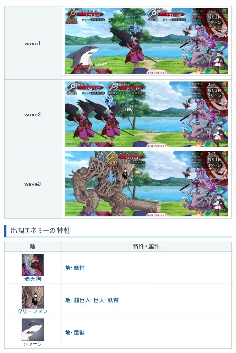Open the 鴉天狗 name link
Image resolution: width=236 pixels, height=353 pixels.
pos(33,279)
